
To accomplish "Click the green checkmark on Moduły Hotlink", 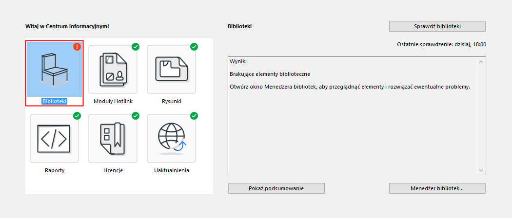I will (136, 47).
